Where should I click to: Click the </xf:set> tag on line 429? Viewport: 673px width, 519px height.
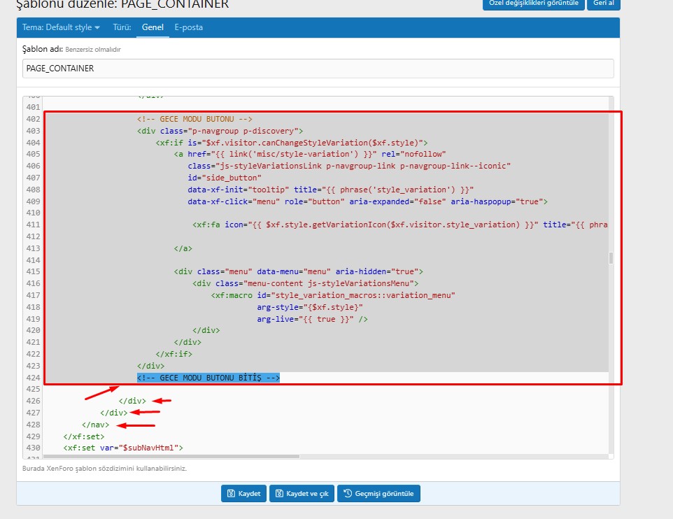[84, 436]
